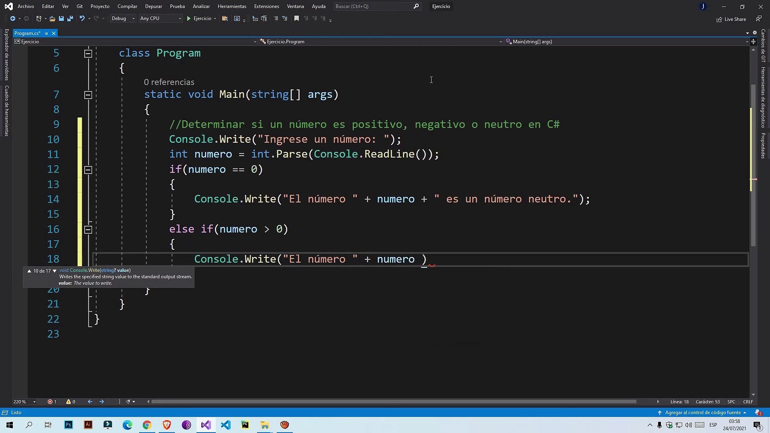770x433 pixels.
Task: Open Visual Studio Code from the taskbar
Action: pos(225,425)
